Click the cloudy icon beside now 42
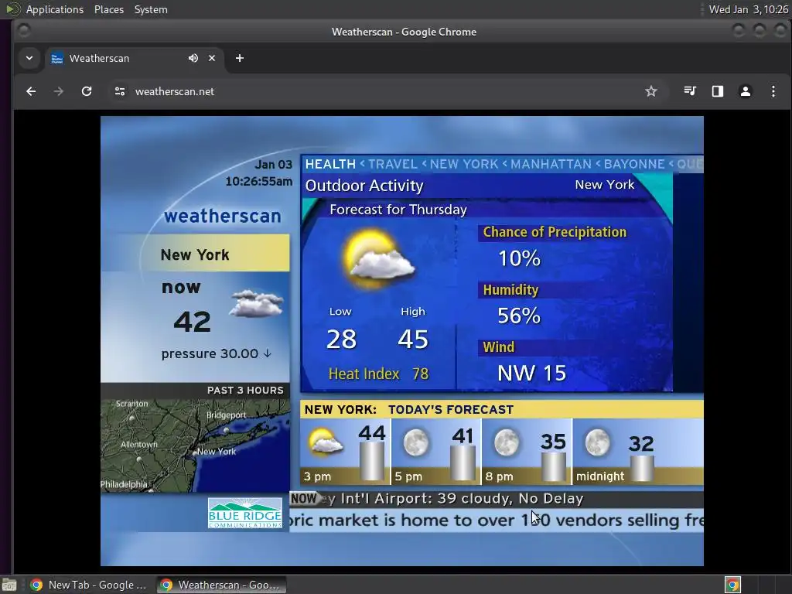792x594 pixels. 257,303
